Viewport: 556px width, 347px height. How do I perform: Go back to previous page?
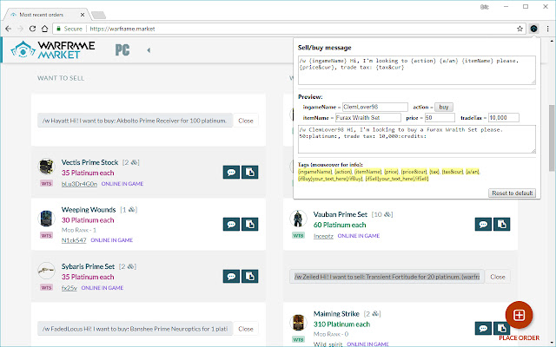9,29
